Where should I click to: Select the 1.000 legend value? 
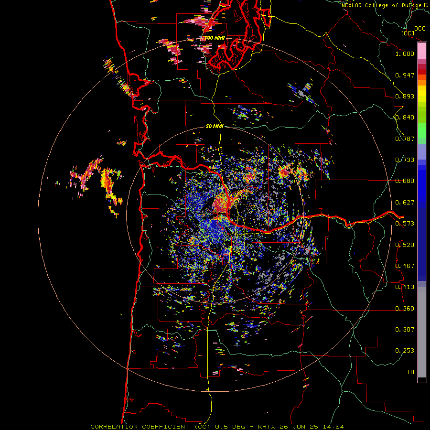coord(405,54)
